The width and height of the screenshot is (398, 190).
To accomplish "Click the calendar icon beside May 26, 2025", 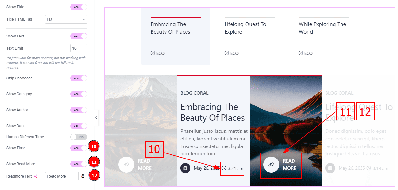I will (185, 168).
